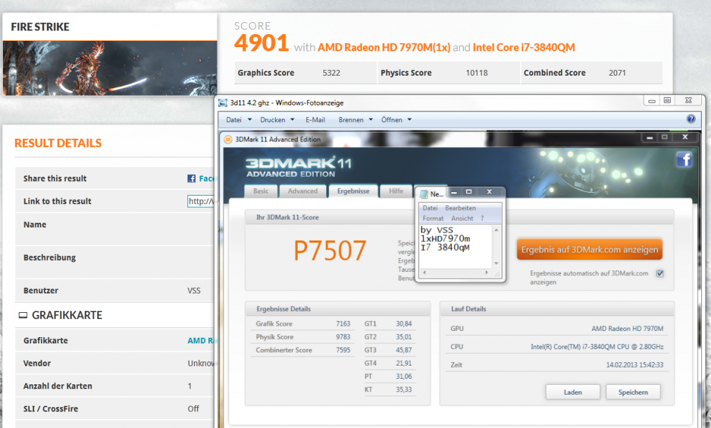Open the Datei dropdown in Fotoanzeige
711x428 pixels.
click(239, 119)
